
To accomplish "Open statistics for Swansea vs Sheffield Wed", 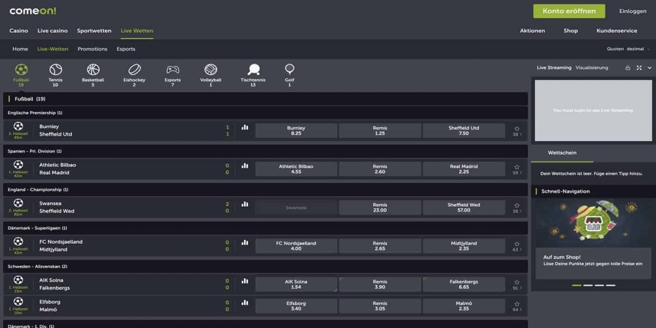I will (x=245, y=204).
